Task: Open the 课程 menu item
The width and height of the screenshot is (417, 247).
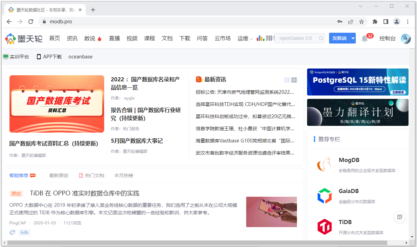Action: tap(149, 38)
